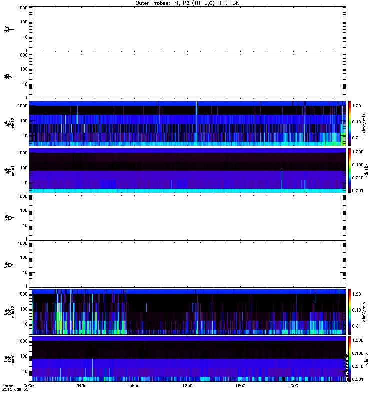Click '0.001' at bottom of thb scm1 color bar
This screenshot has width=375, height=400.
click(358, 191)
